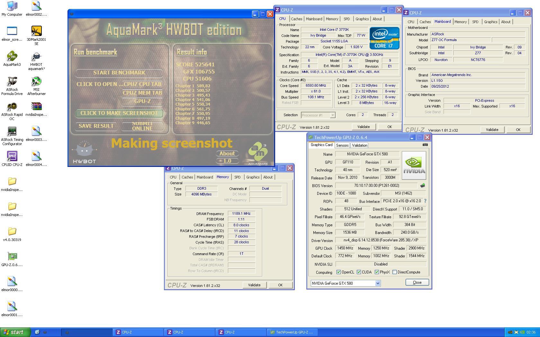
Task: Click SUBMIT ONLINE in AquaMark3
Action: point(142,126)
